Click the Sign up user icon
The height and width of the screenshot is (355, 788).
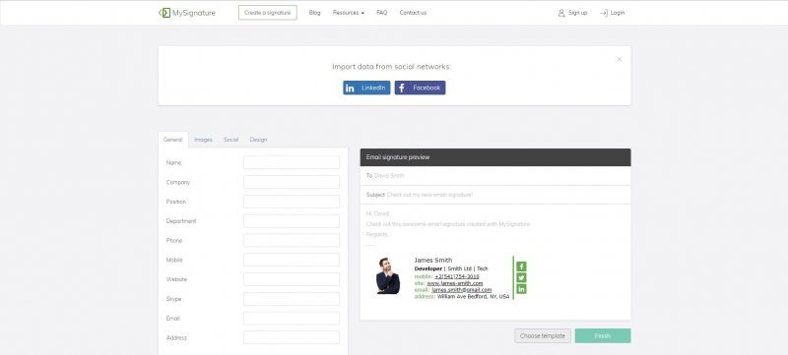click(561, 13)
